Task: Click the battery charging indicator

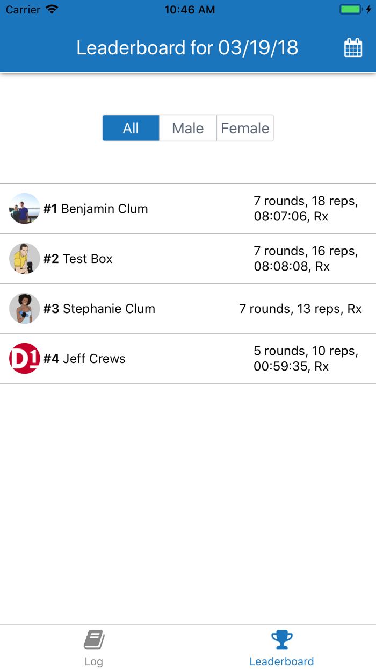Action: point(349,9)
